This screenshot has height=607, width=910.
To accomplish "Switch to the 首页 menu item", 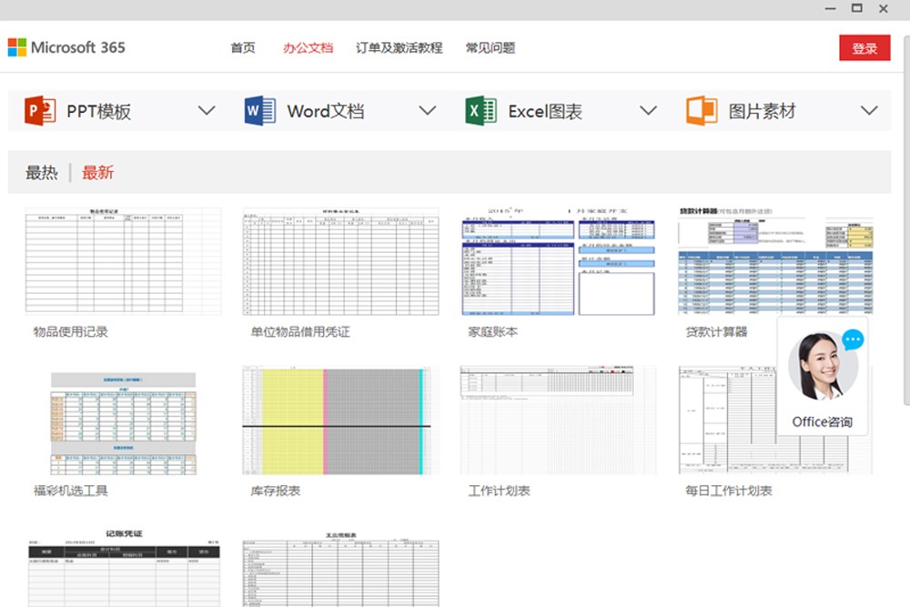I will (242, 47).
